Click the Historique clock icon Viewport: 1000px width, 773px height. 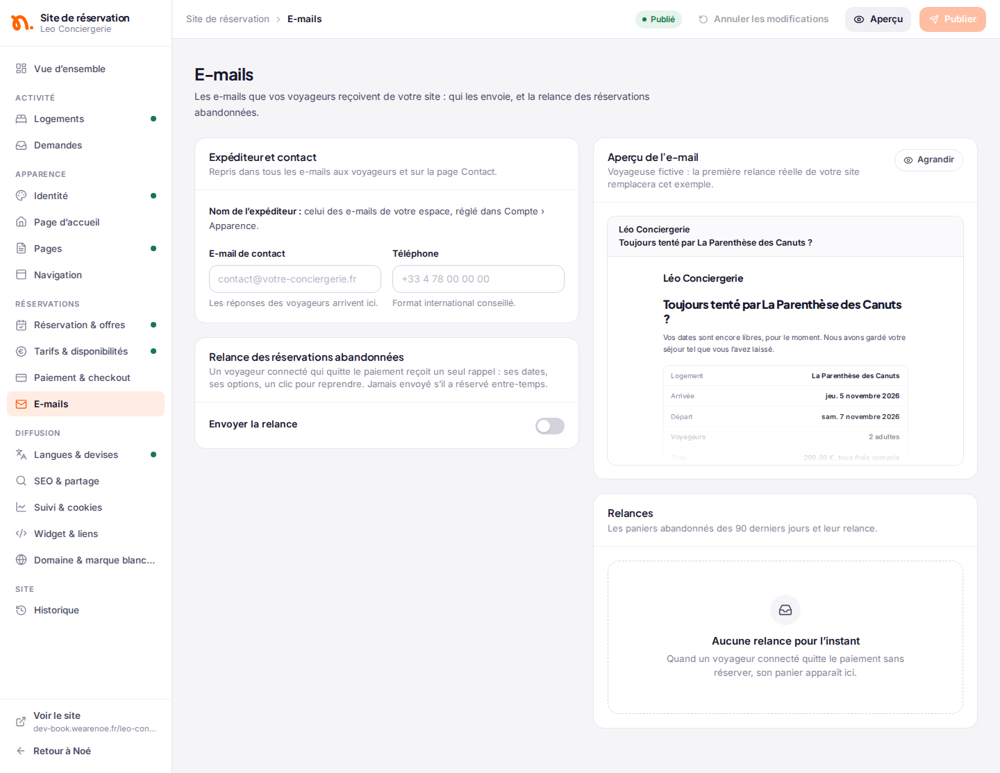click(21, 610)
